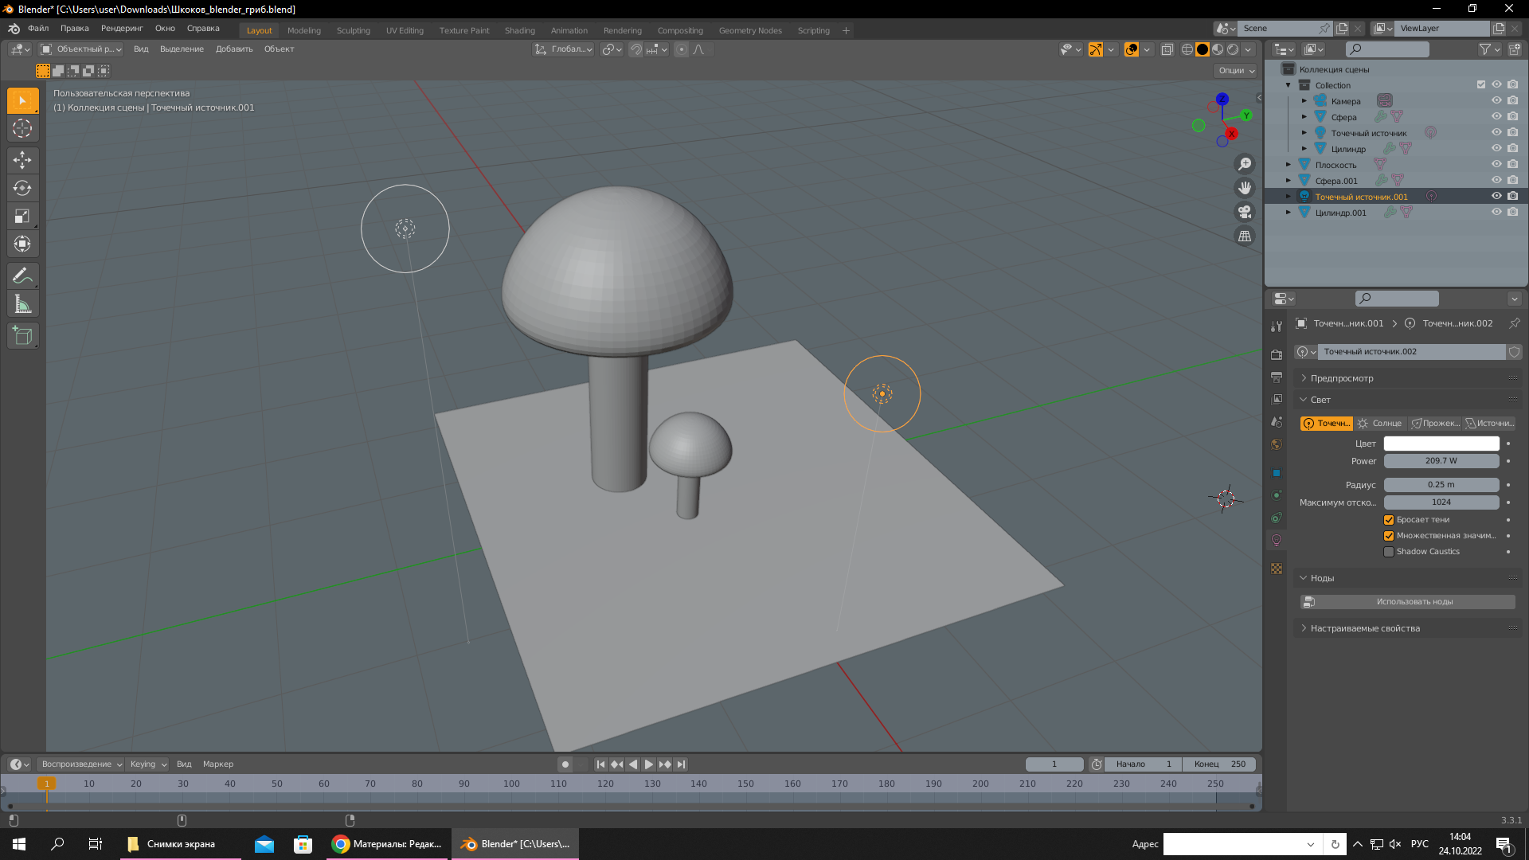Open the Scene properties tab
This screenshot has height=860, width=1529.
coord(1277,421)
